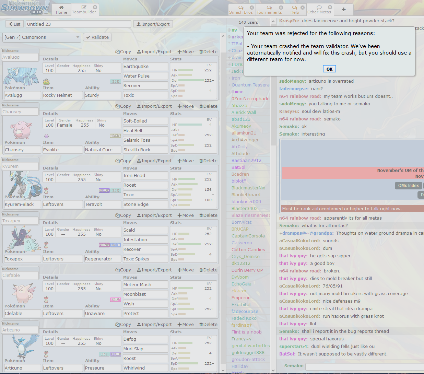Click Copy icon for Chansey set
The height and width of the screenshot is (374, 424).
[x=118, y=106]
